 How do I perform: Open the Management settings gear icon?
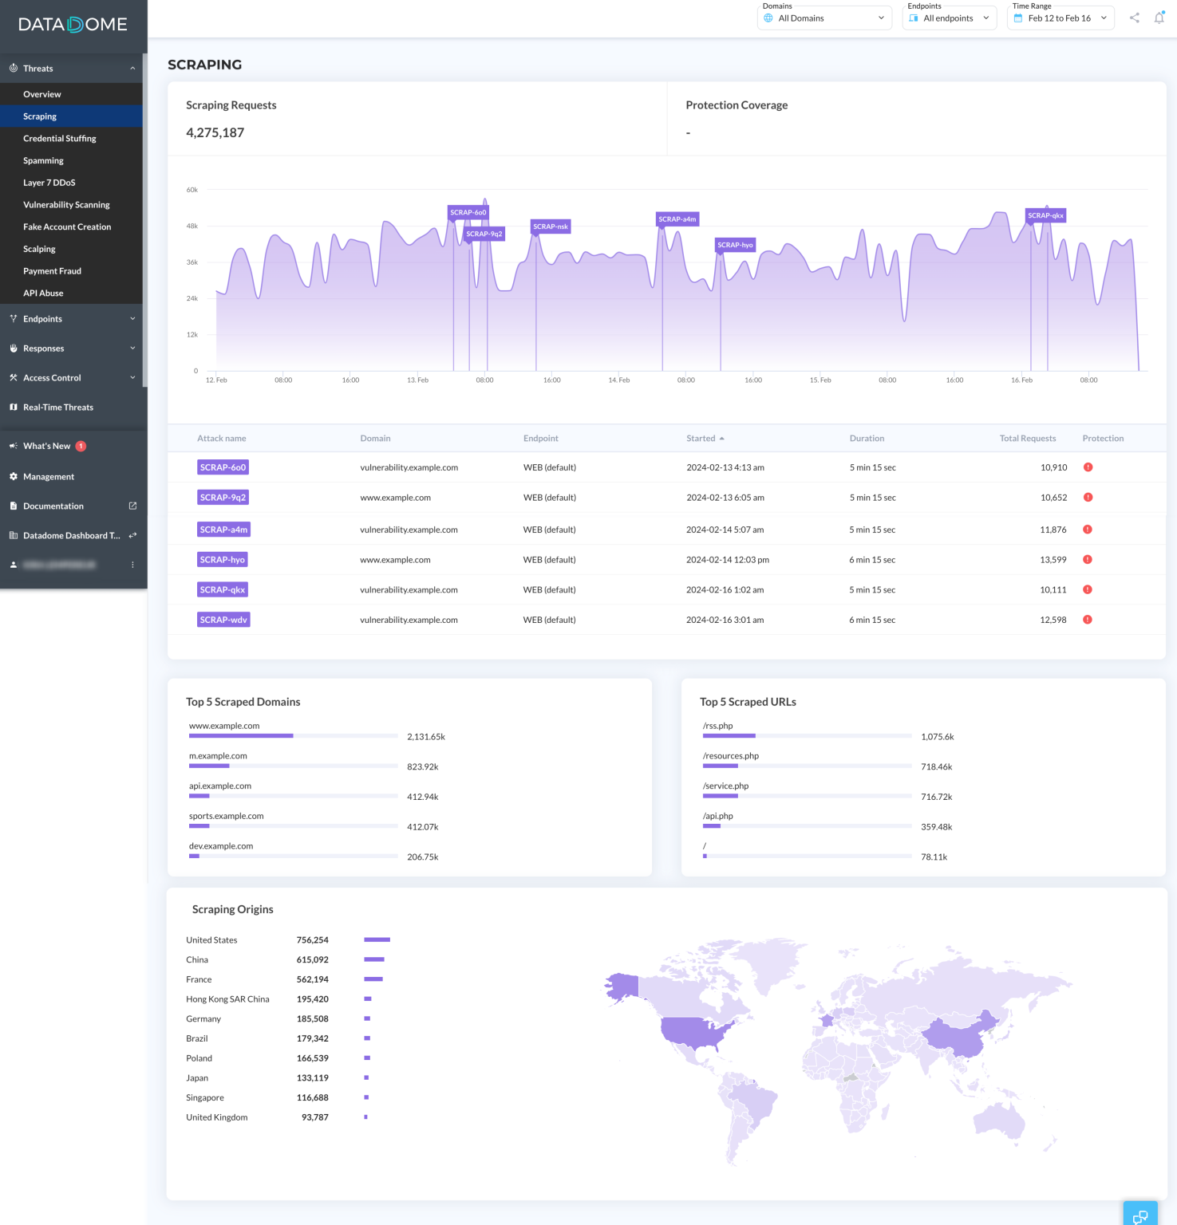14,476
